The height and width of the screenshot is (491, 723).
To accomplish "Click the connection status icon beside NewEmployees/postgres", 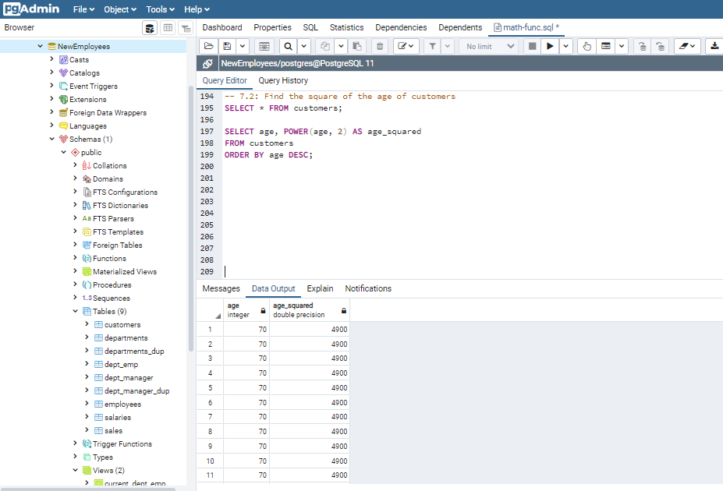I will 208,64.
